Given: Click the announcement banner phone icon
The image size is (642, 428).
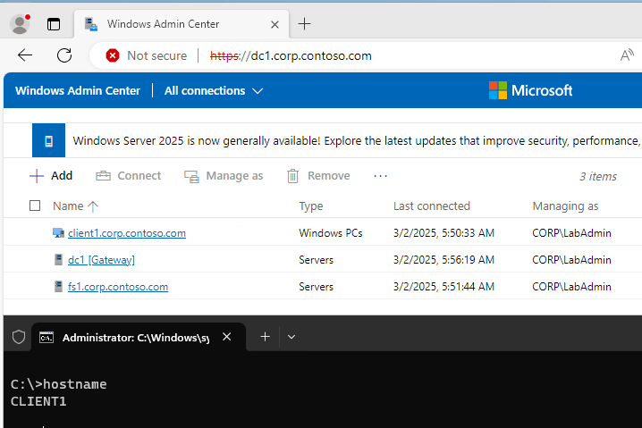Looking at the screenshot, I should [49, 140].
